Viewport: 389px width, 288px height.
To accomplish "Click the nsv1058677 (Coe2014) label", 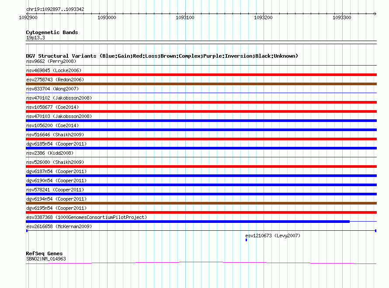I will click(x=52, y=107).
